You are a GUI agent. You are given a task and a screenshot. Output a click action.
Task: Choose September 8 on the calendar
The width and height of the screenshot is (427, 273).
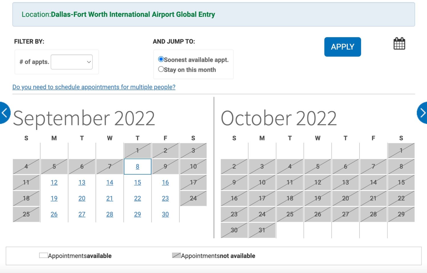(x=137, y=167)
